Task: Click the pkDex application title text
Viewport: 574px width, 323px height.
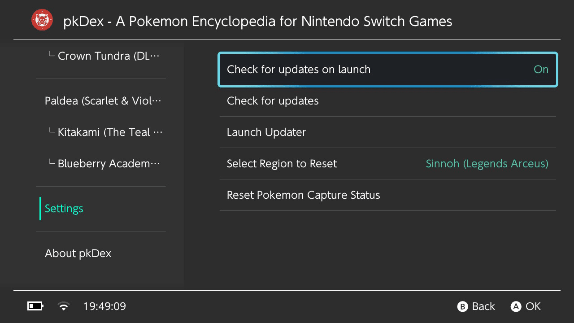Action: point(258,21)
